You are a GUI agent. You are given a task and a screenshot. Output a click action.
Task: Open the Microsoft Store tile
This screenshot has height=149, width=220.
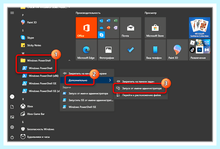pos(155,28)
